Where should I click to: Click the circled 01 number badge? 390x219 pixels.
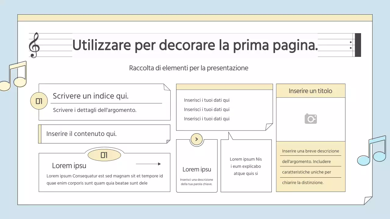click(x=39, y=101)
